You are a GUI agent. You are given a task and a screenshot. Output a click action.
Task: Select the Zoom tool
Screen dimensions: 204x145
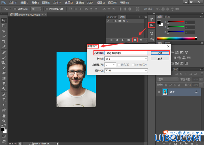[4, 121]
